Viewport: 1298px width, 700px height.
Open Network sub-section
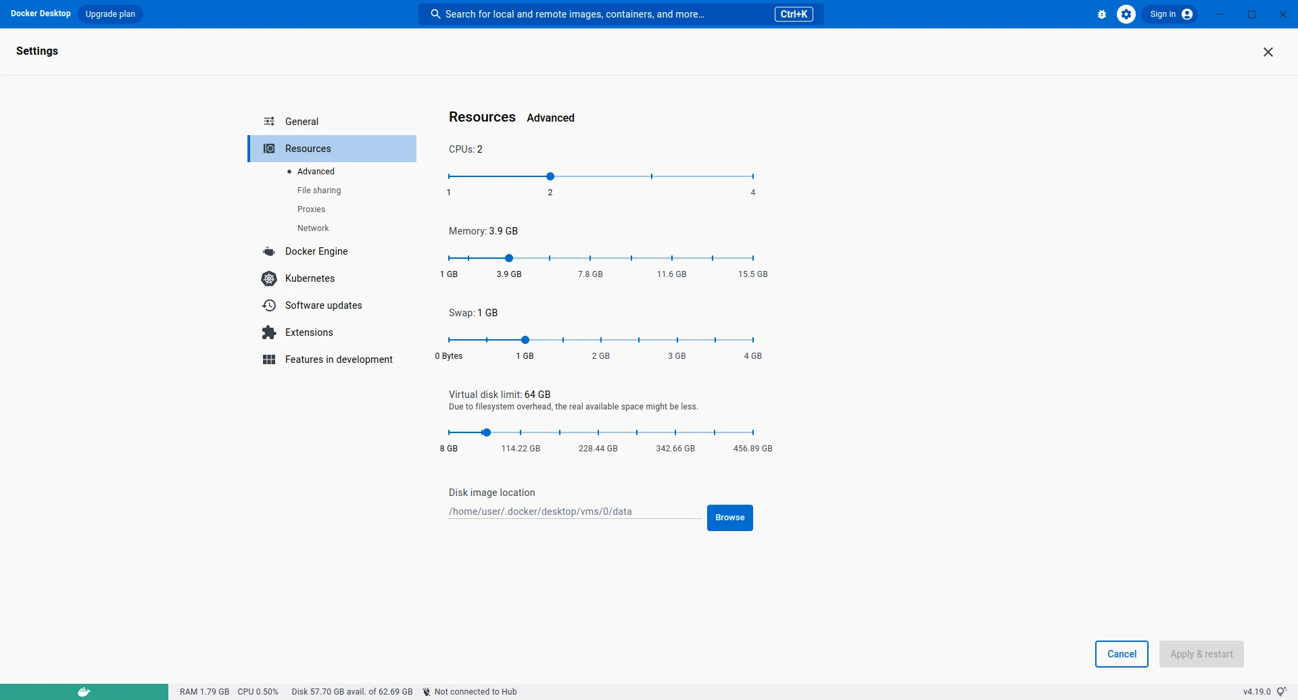click(313, 228)
